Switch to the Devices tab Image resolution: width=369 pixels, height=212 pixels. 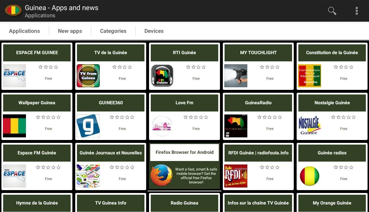(154, 31)
